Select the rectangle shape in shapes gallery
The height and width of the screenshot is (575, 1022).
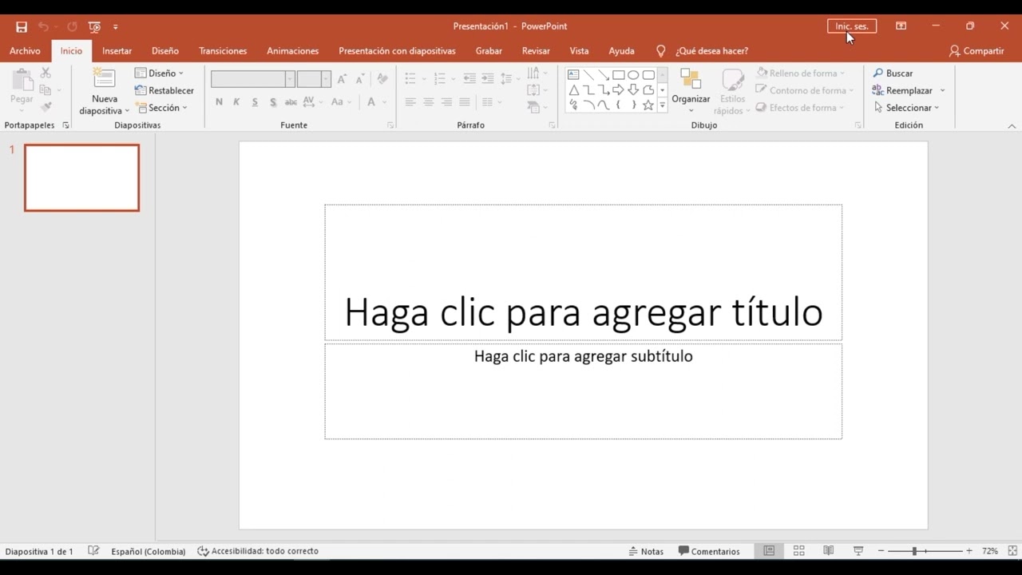point(618,75)
